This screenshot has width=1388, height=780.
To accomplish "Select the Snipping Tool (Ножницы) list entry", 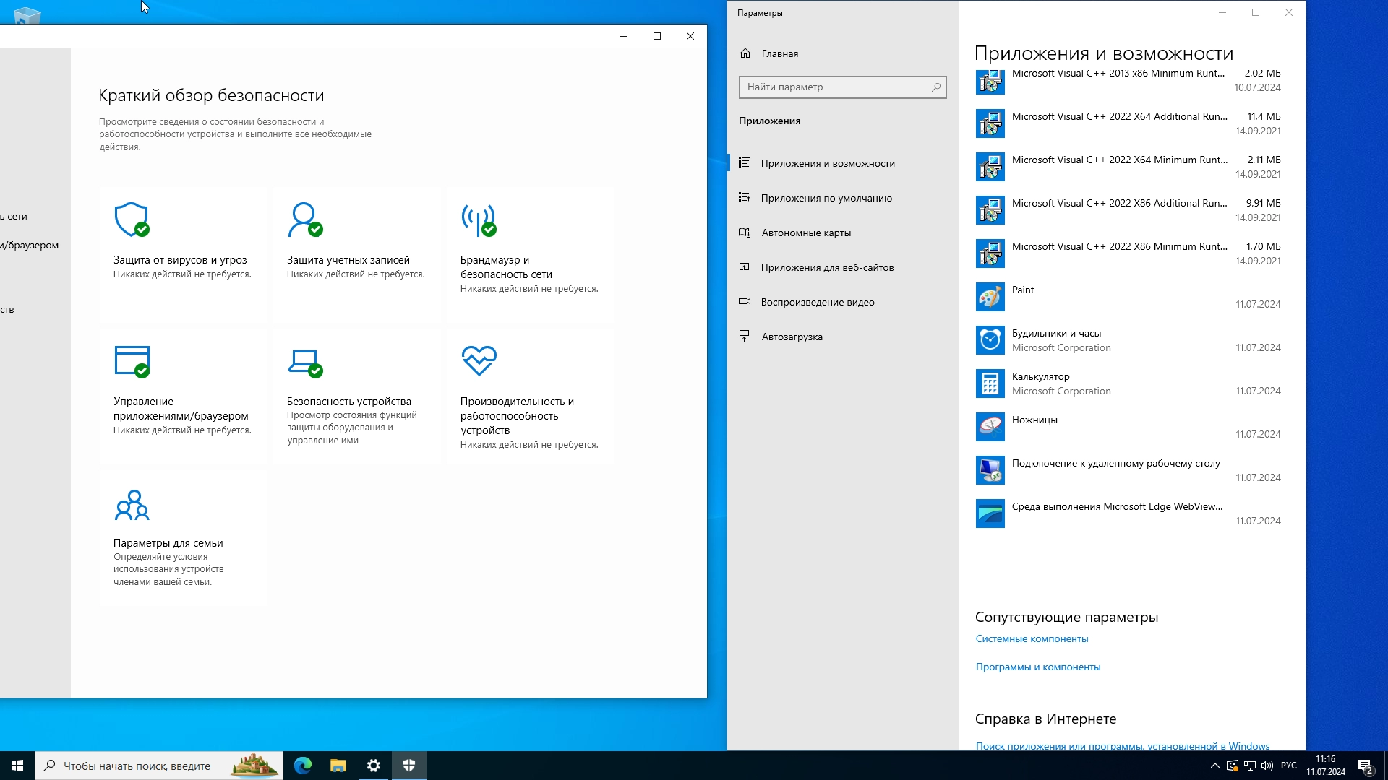I will coord(1126,427).
